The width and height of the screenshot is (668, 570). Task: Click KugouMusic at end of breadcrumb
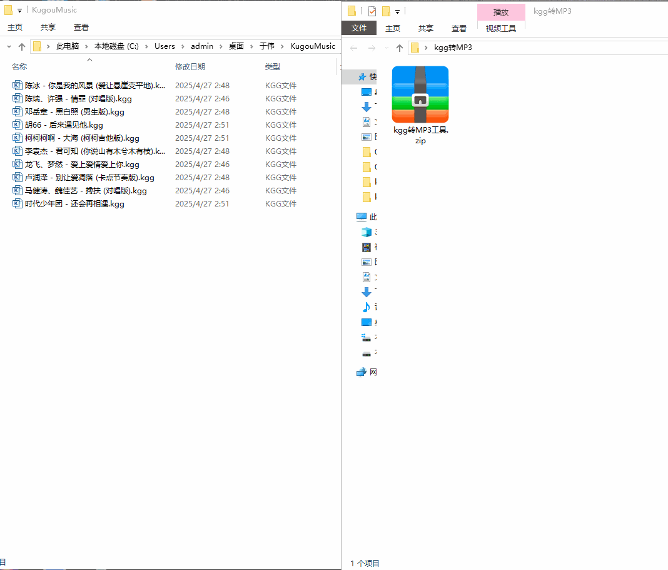click(313, 46)
